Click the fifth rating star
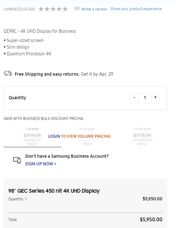This screenshot has height=228, width=179. pyautogui.click(x=65, y=9)
